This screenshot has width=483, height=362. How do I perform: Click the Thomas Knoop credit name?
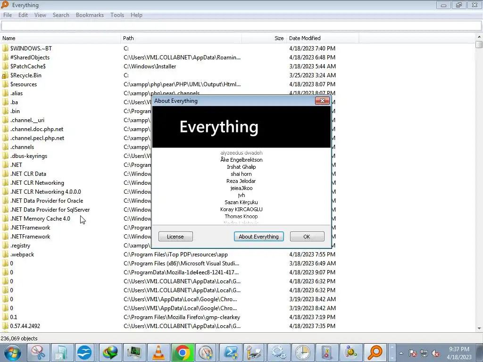pyautogui.click(x=241, y=216)
